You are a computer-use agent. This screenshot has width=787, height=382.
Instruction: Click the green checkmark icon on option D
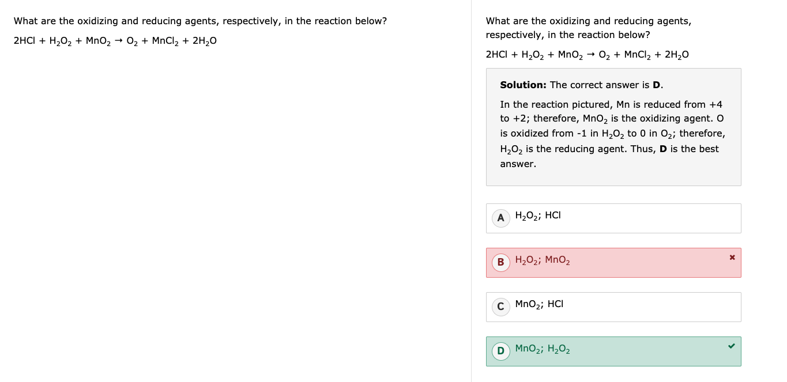(731, 346)
